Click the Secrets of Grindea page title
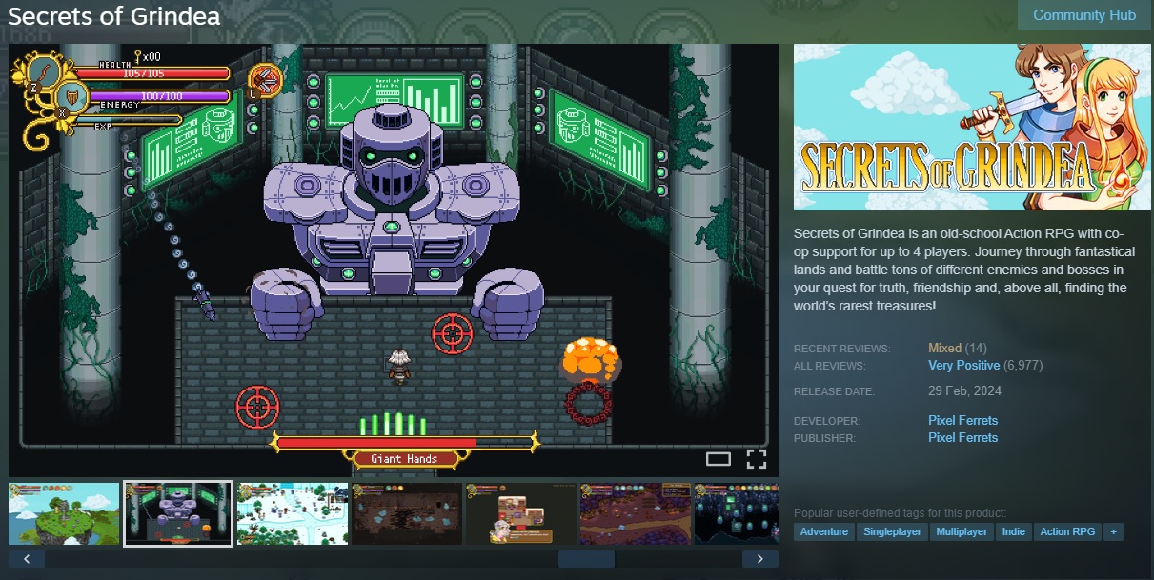1154x580 pixels. click(113, 16)
